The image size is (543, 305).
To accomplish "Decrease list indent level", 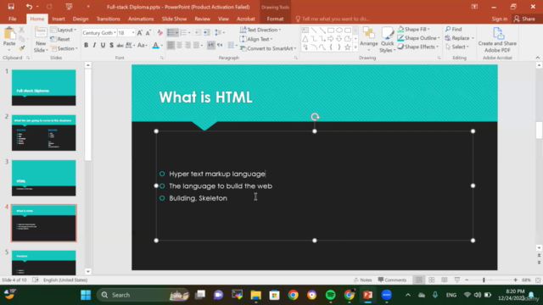I will [198, 32].
